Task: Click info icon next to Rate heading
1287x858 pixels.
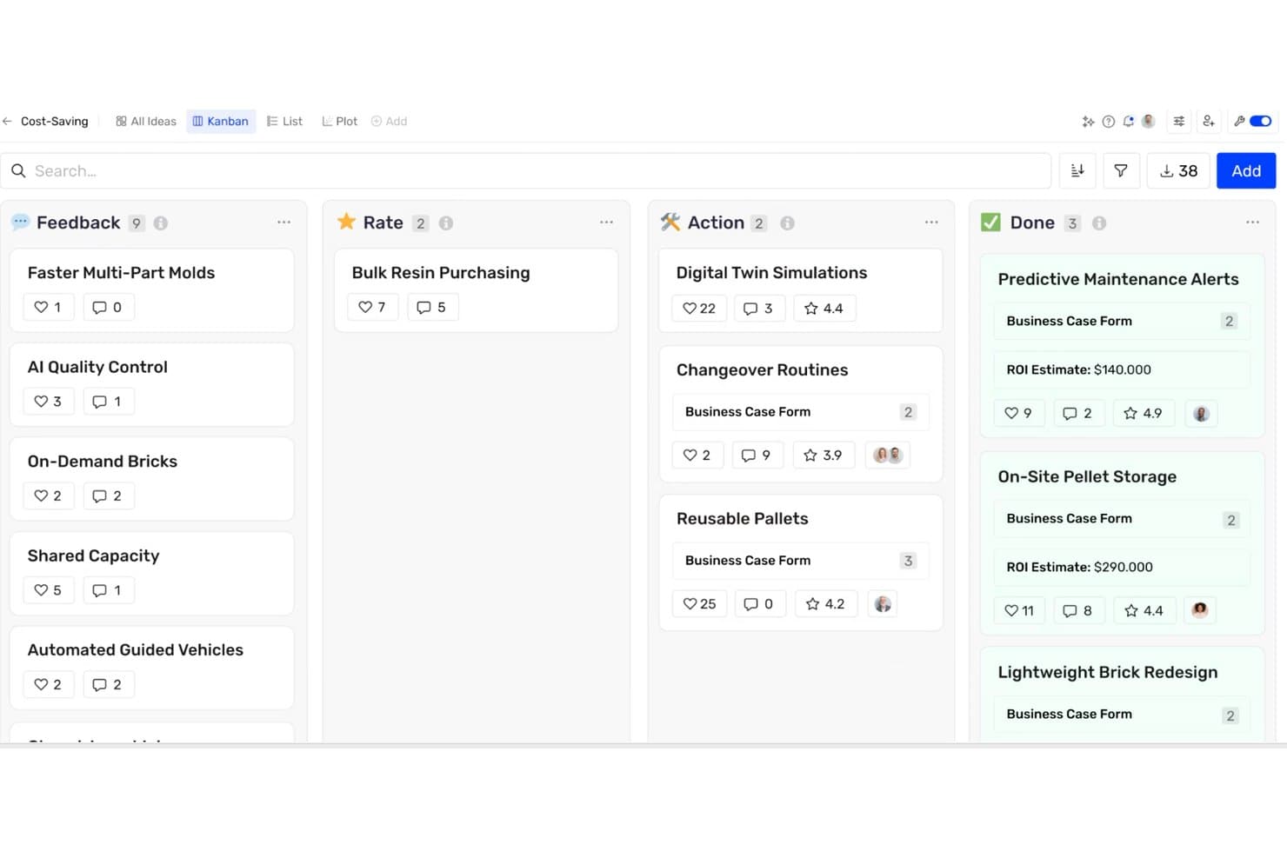Action: 446,223
